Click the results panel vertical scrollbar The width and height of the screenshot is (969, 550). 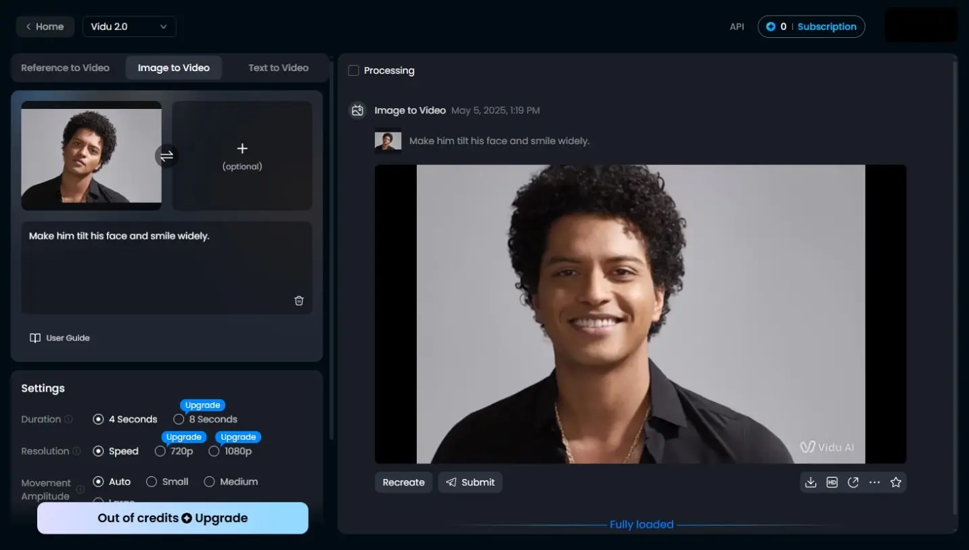(955, 288)
